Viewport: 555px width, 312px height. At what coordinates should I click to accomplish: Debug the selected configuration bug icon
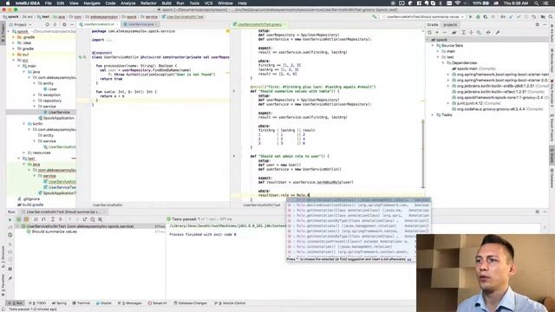[x=478, y=16]
